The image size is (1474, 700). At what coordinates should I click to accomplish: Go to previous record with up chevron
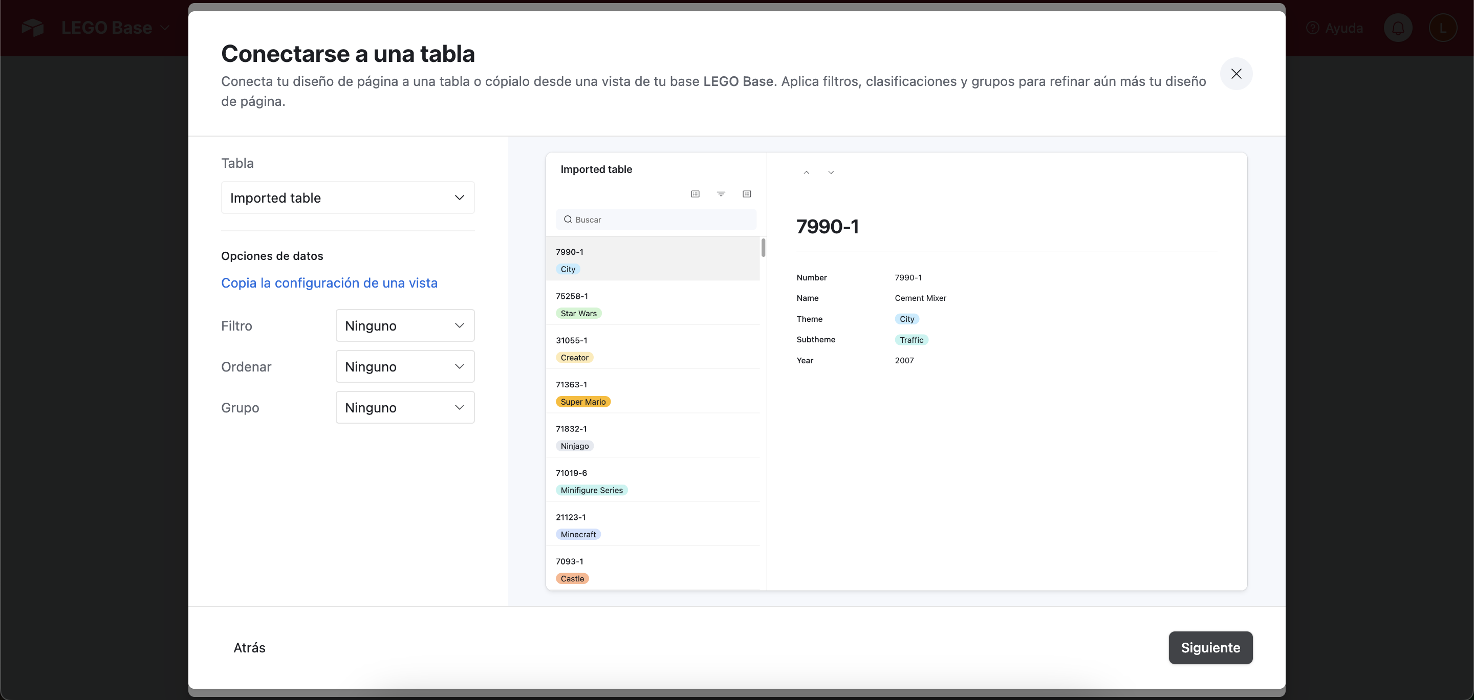point(806,172)
